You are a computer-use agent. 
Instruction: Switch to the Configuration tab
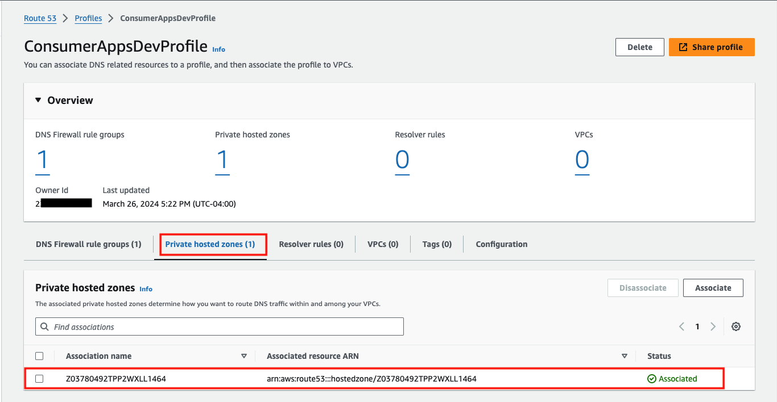(502, 244)
